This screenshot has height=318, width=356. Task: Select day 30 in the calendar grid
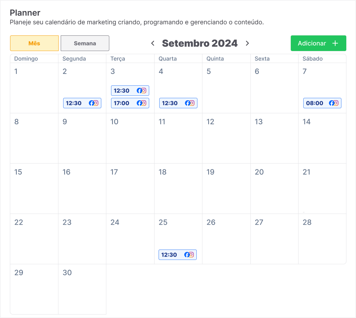[x=82, y=289]
